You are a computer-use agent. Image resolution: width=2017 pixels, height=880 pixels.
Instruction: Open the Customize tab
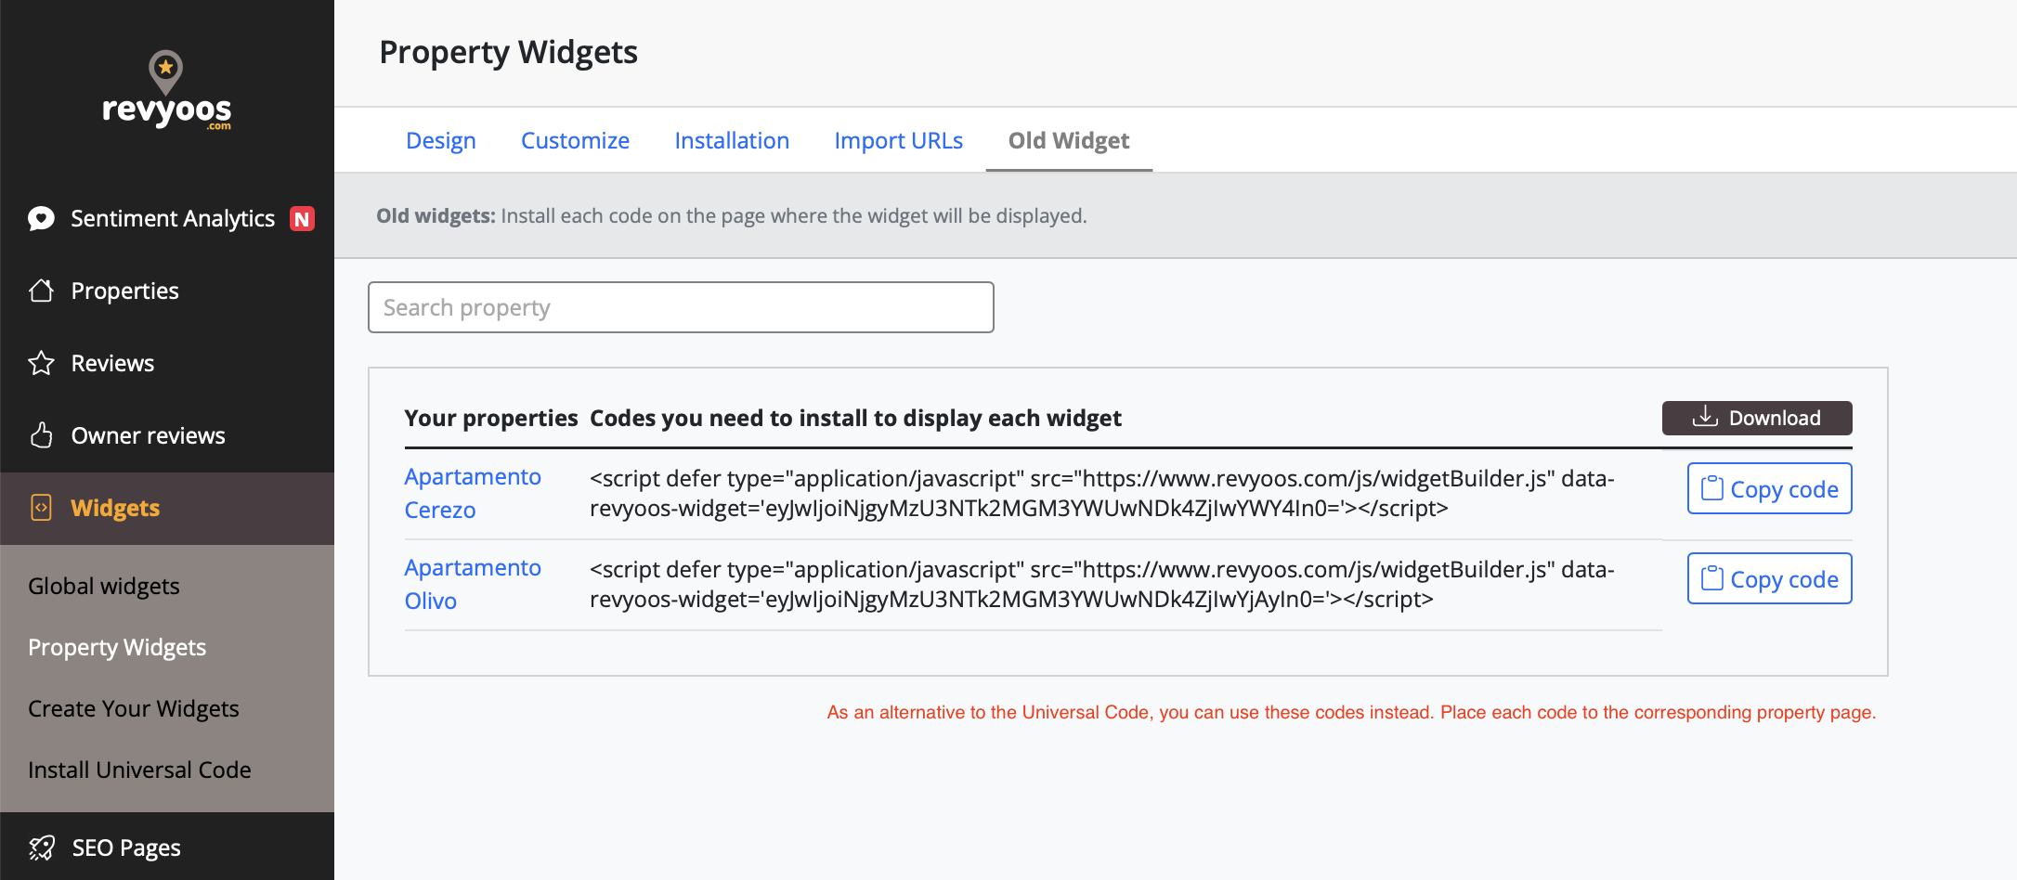point(575,140)
